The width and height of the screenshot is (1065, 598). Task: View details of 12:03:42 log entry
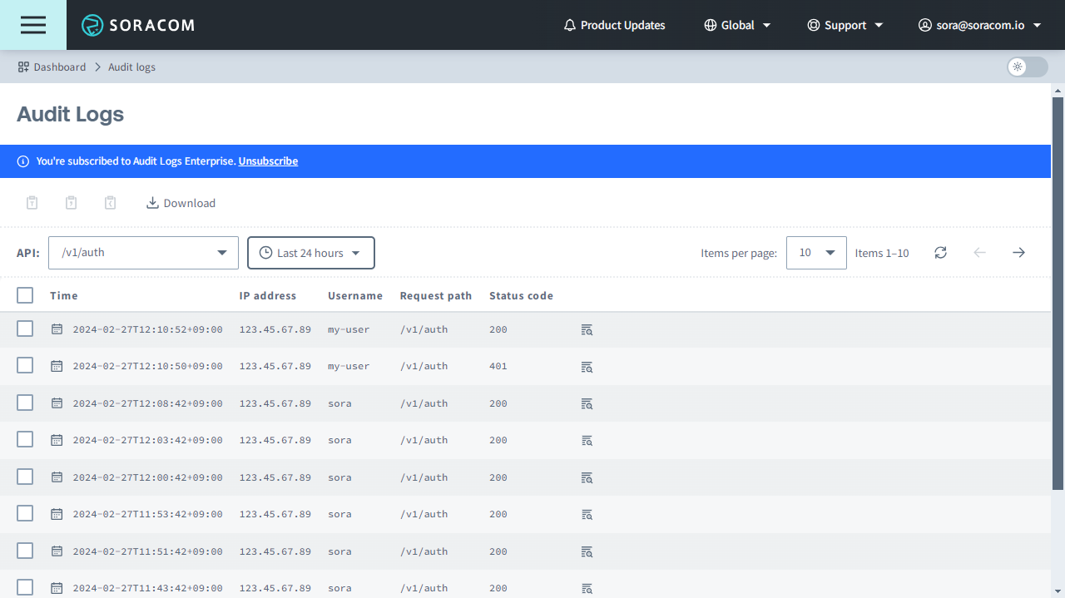(587, 441)
